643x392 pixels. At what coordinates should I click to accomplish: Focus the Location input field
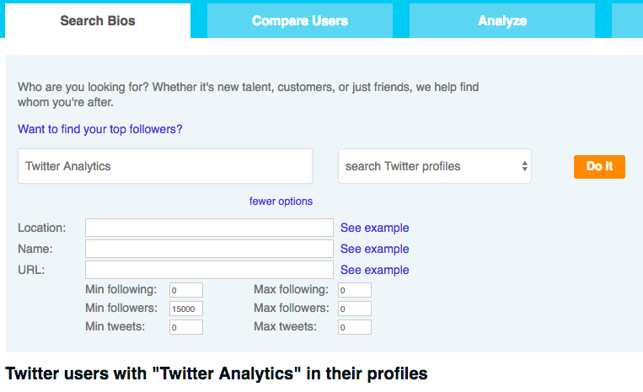pos(209,228)
